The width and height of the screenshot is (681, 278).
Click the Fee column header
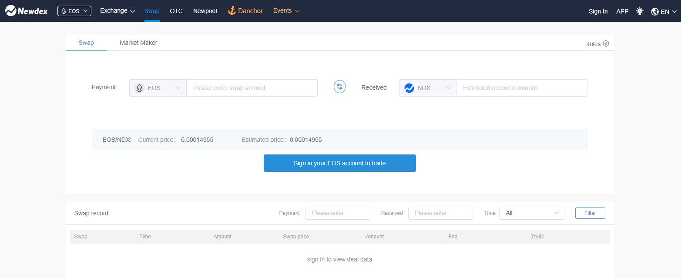[x=453, y=237]
